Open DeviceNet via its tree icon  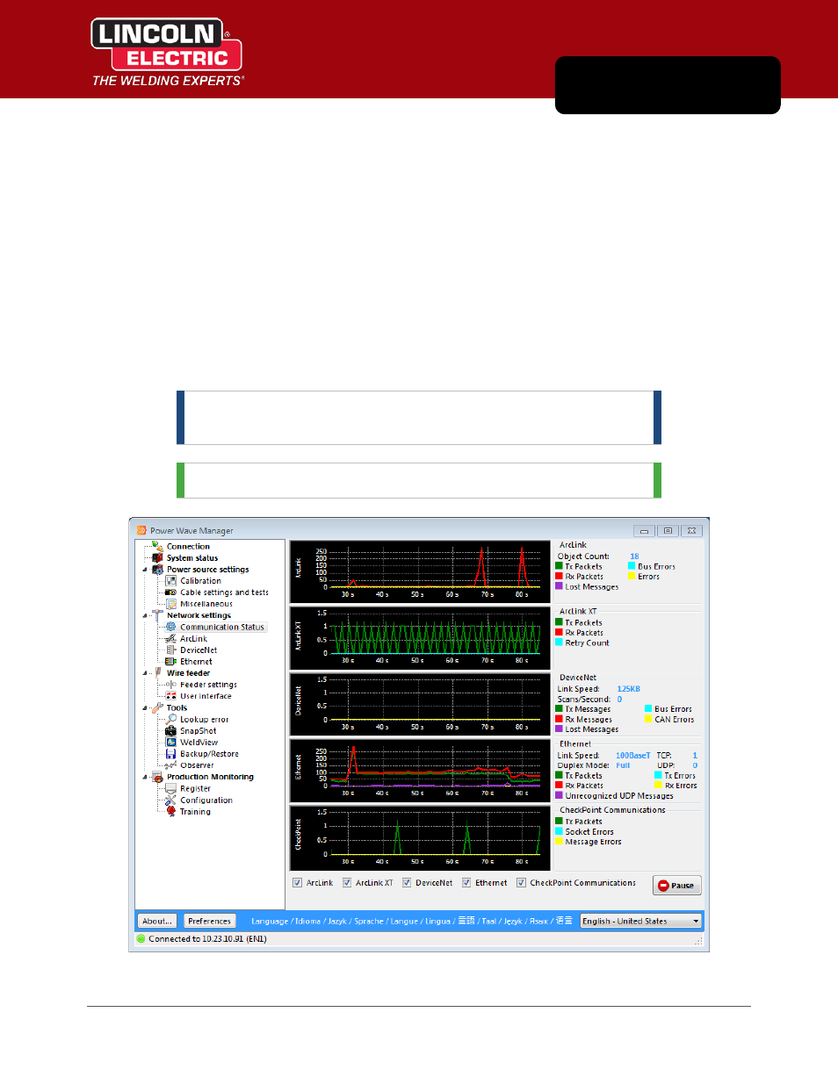[171, 650]
